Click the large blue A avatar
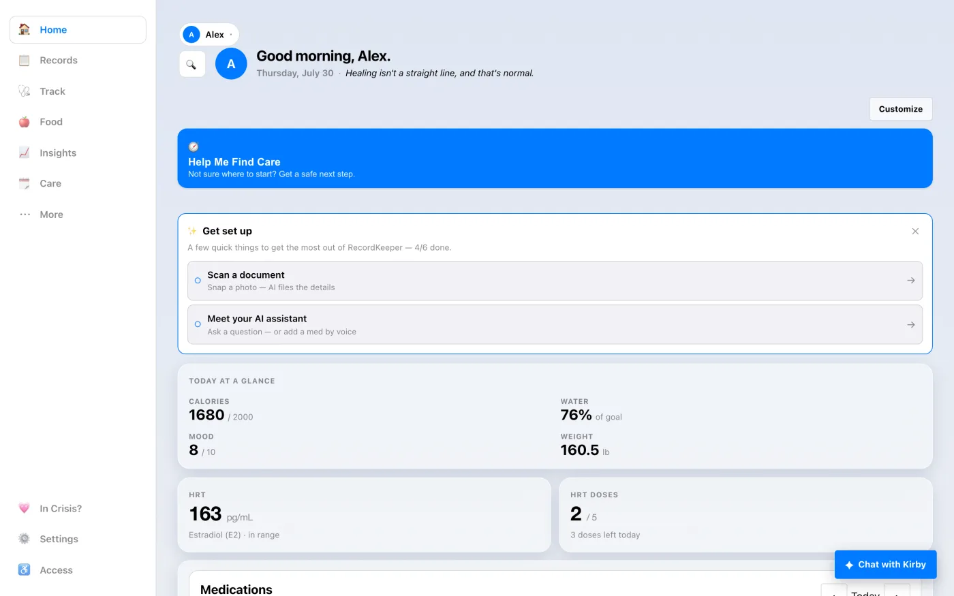Viewport: 954px width, 596px height. coord(231,64)
